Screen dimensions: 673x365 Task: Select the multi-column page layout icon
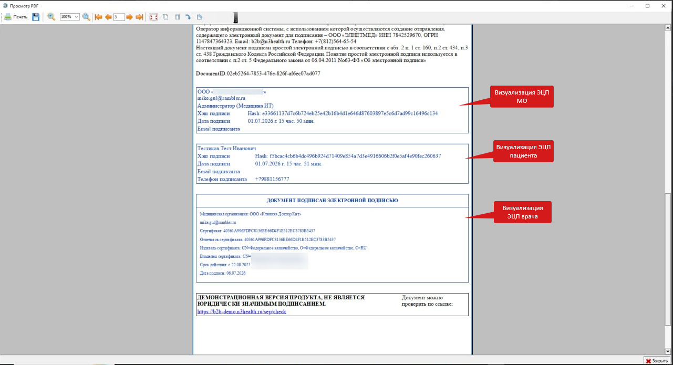(x=178, y=17)
